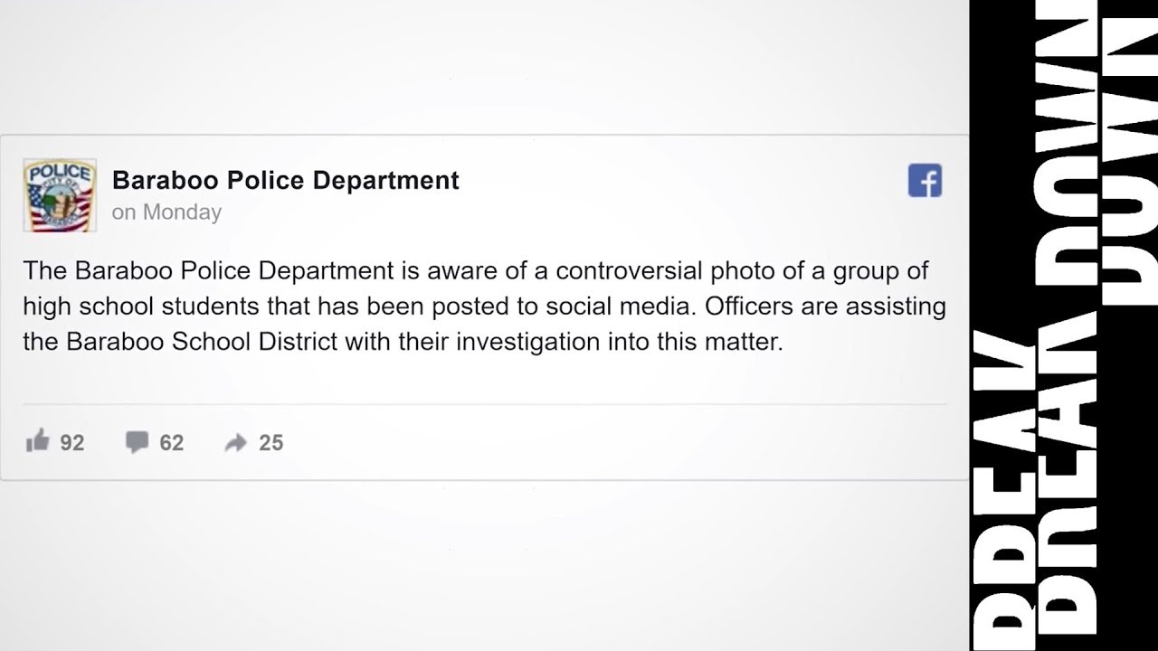Click the Baraboo police badge avatar
Screen dimensions: 1158x651
click(60, 195)
